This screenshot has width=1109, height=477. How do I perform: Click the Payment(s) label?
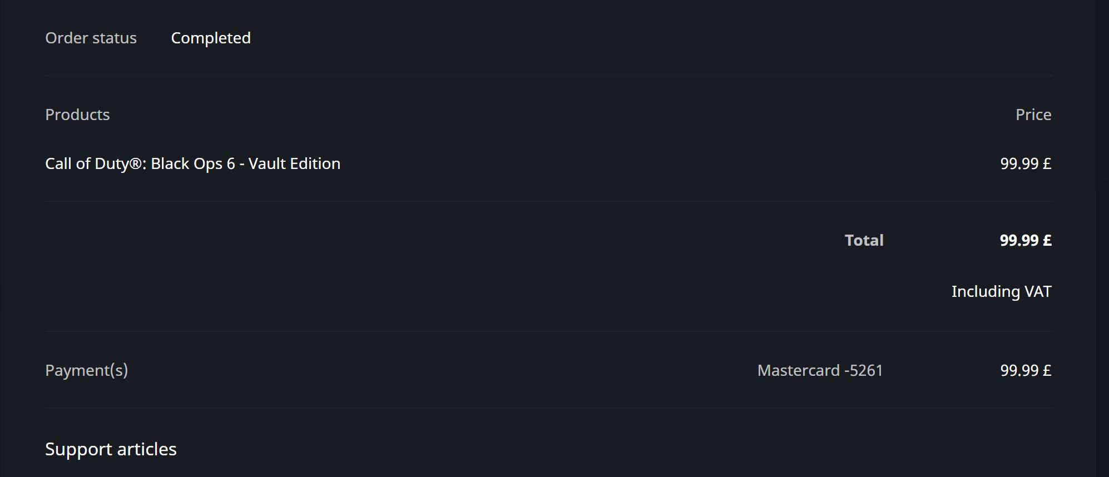(x=86, y=370)
